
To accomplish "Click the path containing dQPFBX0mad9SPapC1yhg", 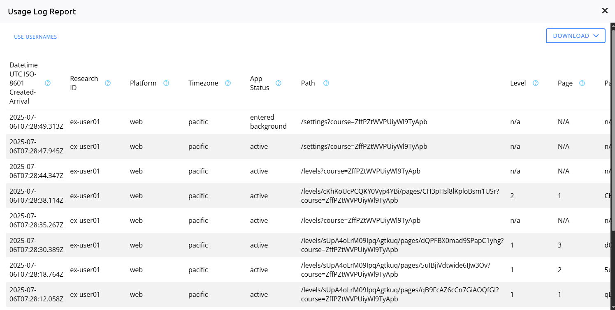I will click(x=402, y=245).
